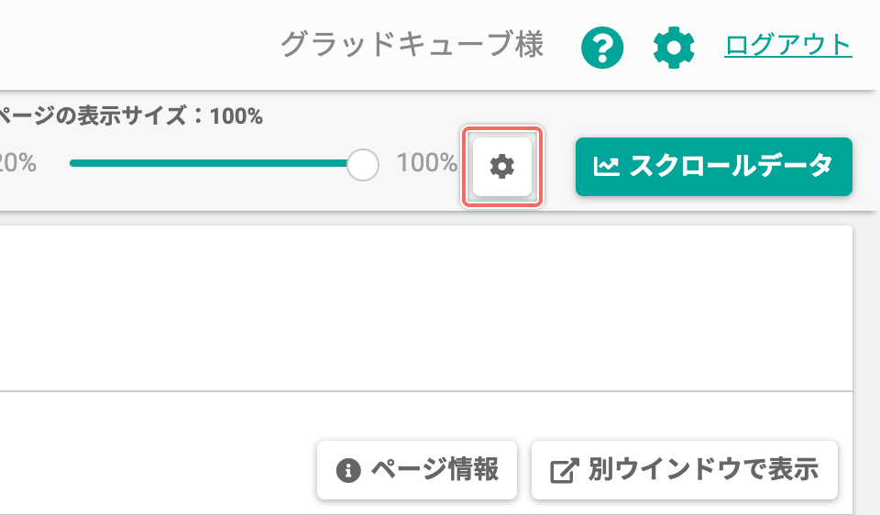Open help with the question mark icon
This screenshot has height=515, width=880.
[x=602, y=48]
